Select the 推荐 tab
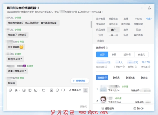 tap(126, 30)
